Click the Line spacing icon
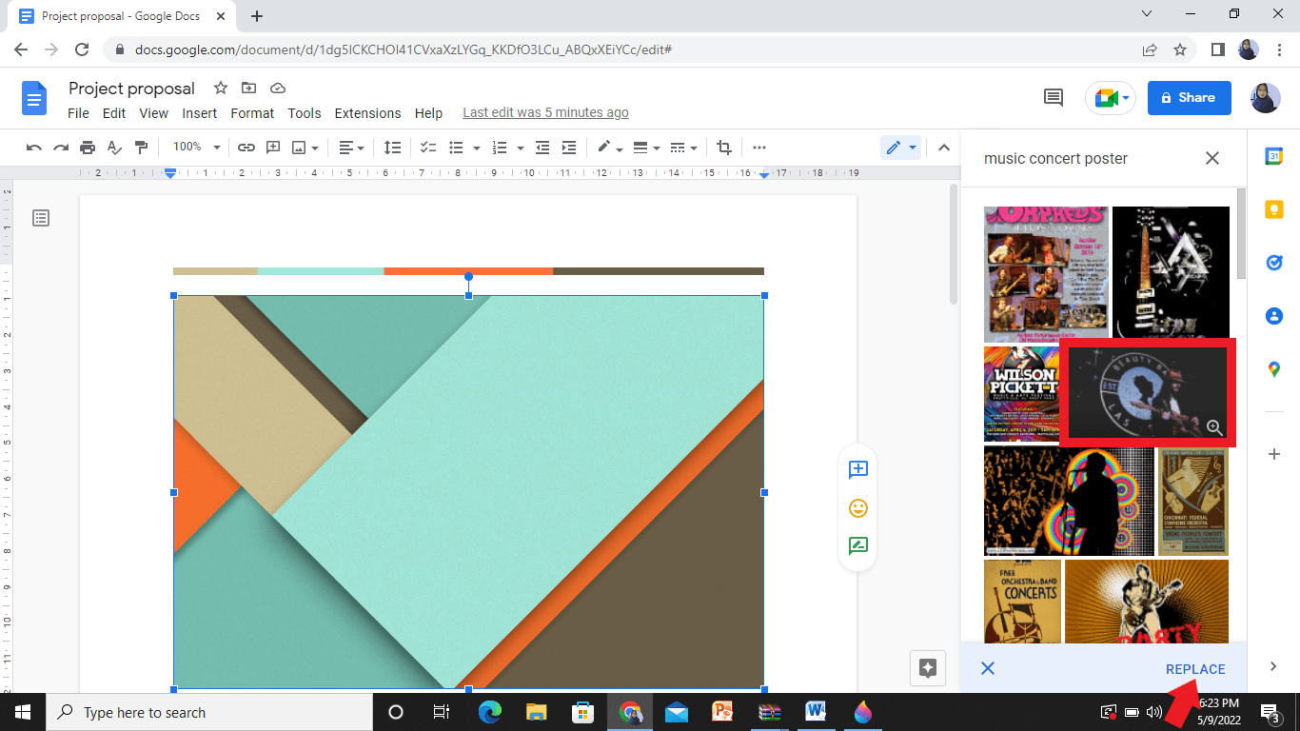The width and height of the screenshot is (1300, 731). point(393,147)
